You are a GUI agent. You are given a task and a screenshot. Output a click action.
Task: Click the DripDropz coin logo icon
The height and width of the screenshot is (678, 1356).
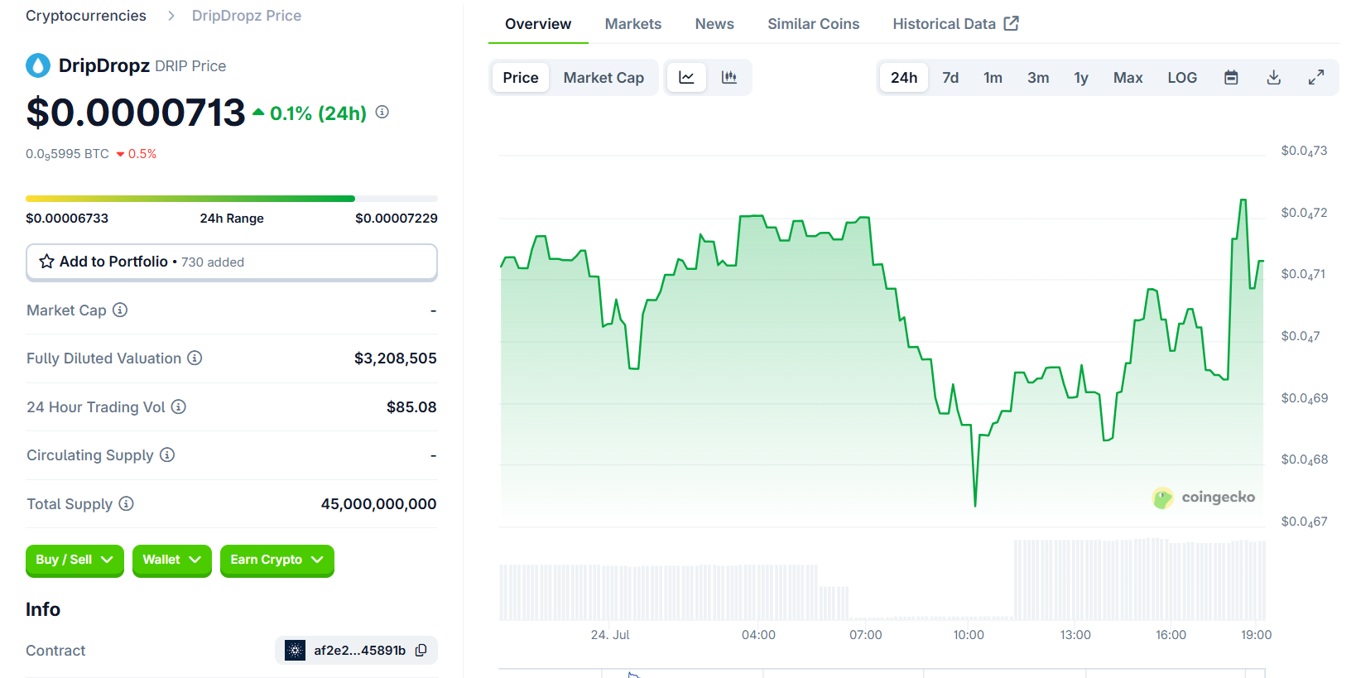(38, 65)
